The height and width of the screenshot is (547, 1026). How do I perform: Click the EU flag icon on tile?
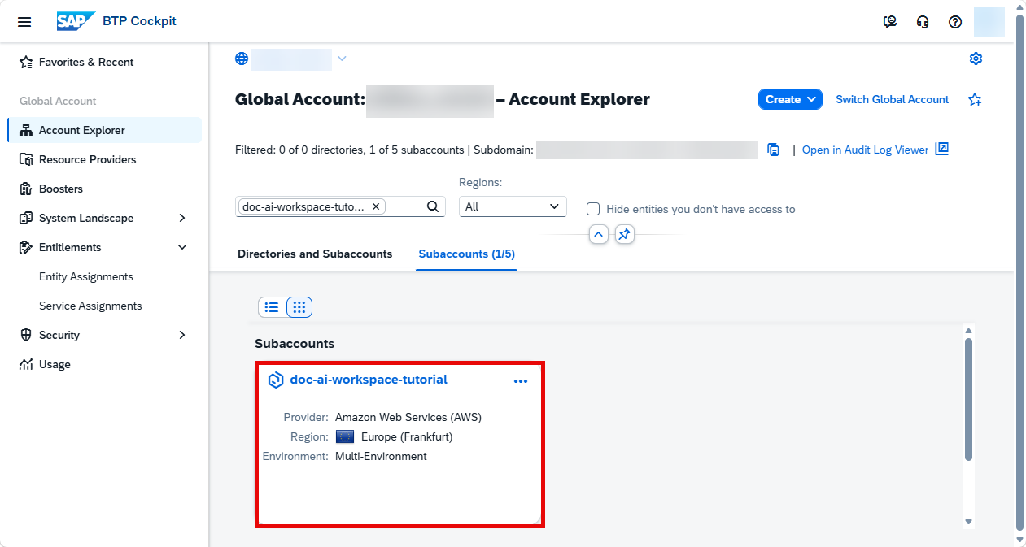[x=345, y=436]
